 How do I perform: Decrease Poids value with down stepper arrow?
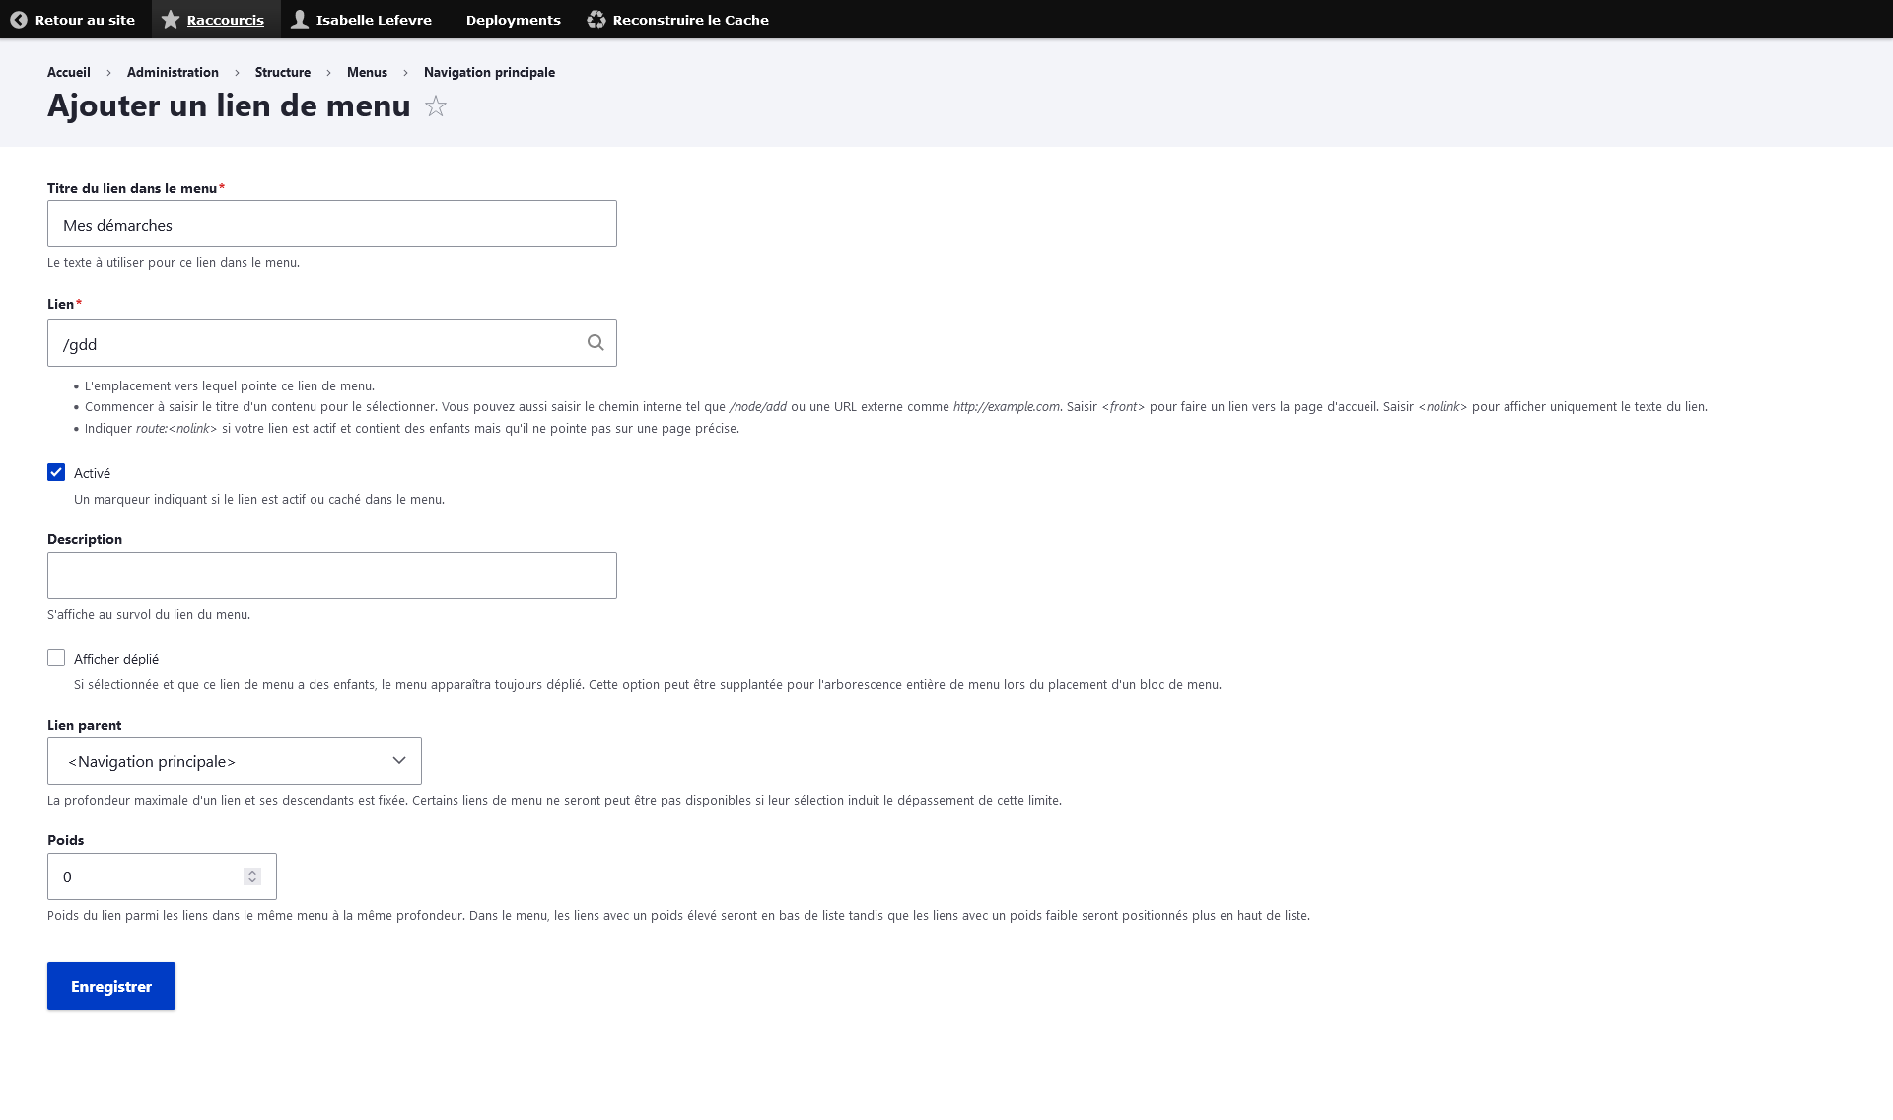pos(252,881)
